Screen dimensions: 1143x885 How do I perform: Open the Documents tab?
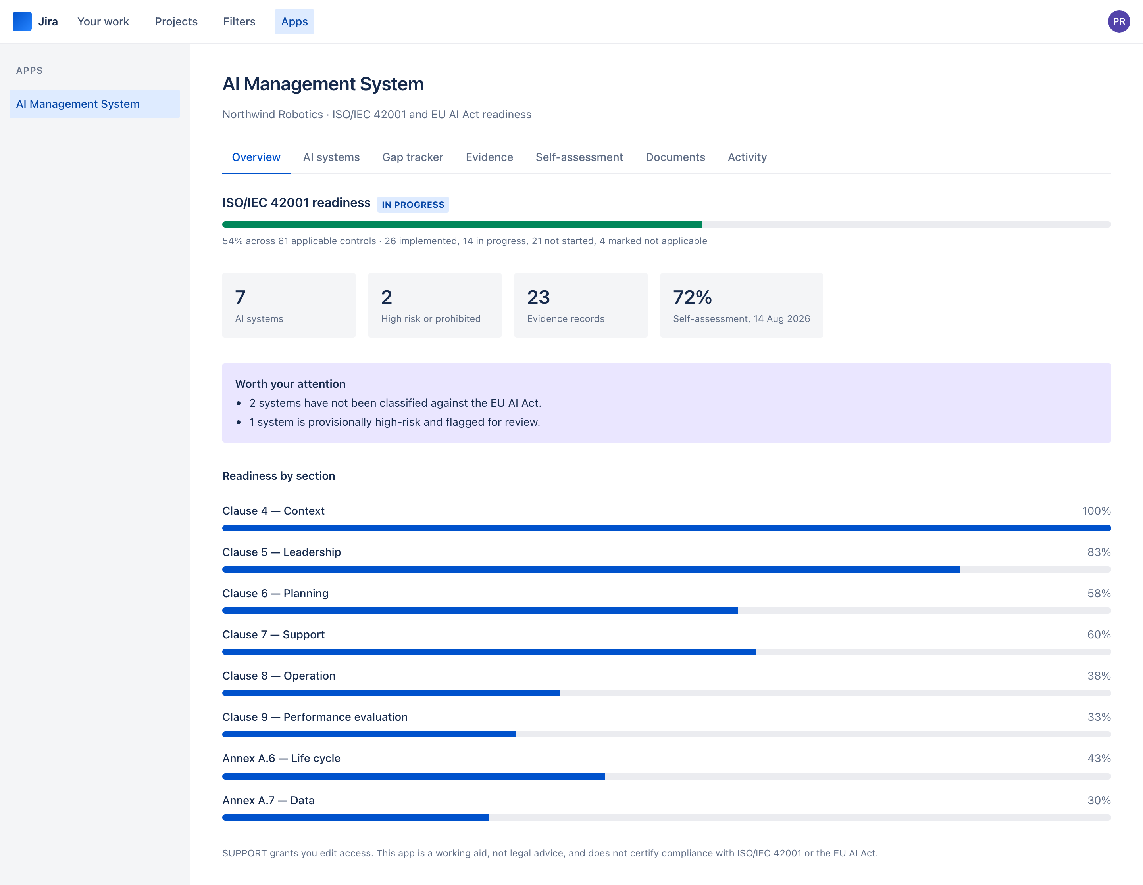point(675,157)
